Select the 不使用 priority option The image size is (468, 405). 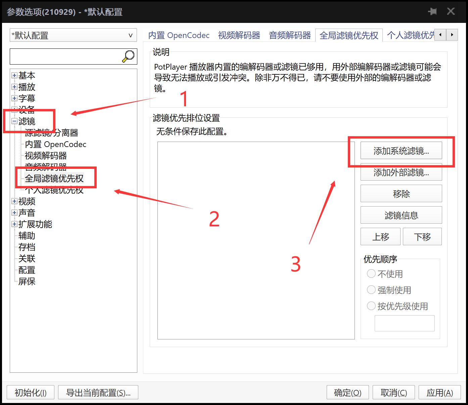[371, 273]
